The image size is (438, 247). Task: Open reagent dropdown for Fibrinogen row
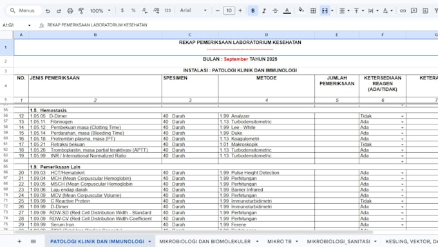coord(402,122)
